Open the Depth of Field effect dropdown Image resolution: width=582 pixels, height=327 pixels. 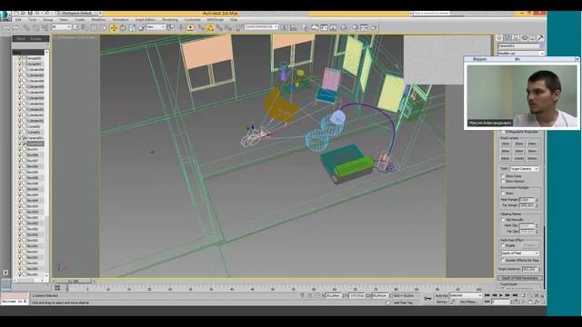click(519, 253)
